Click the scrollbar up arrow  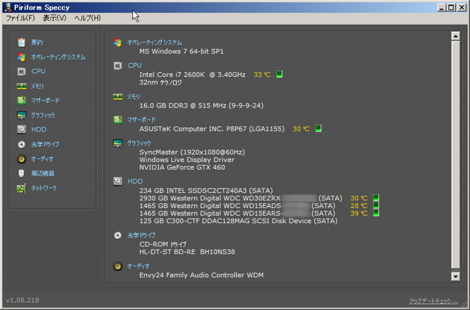456,36
